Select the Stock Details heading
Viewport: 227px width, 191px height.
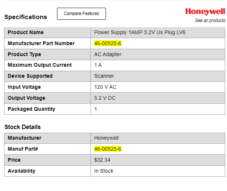22,127
